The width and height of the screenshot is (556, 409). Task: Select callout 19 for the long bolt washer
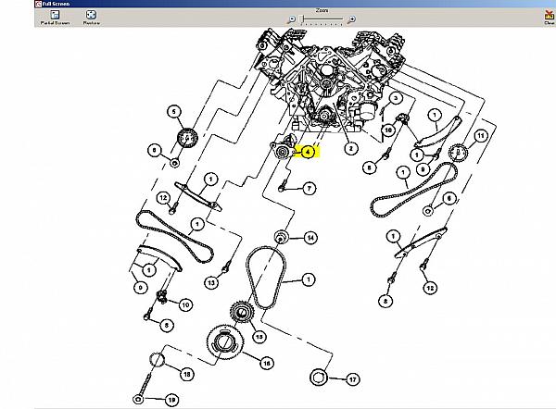171,400
